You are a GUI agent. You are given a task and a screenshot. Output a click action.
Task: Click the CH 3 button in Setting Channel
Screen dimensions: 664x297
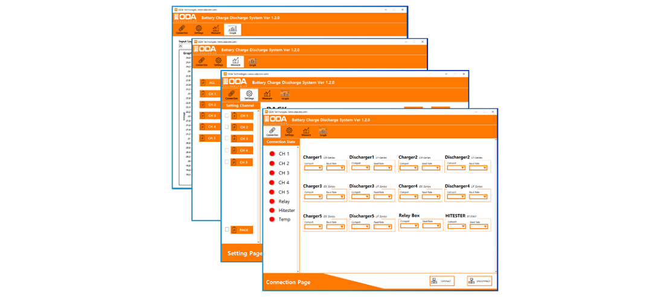coord(242,138)
